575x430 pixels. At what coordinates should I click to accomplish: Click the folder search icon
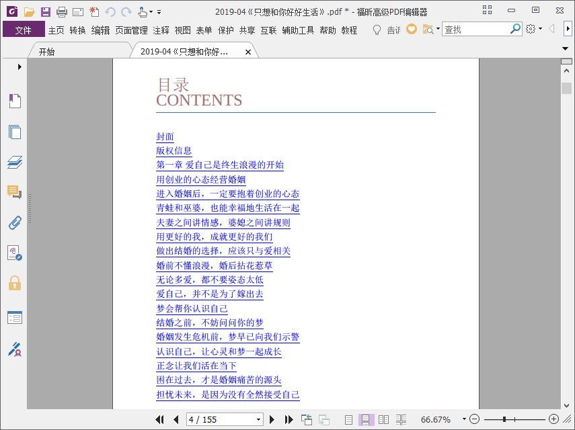click(428, 30)
